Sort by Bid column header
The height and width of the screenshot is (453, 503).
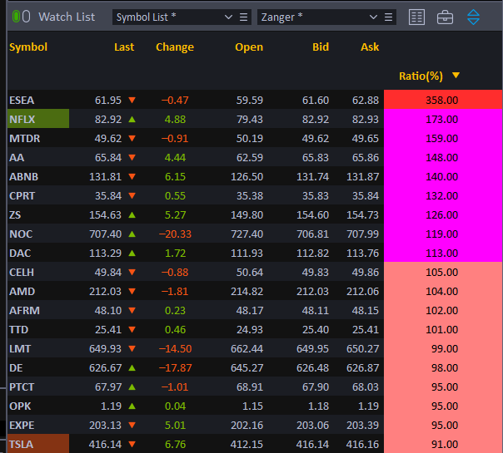pos(321,47)
